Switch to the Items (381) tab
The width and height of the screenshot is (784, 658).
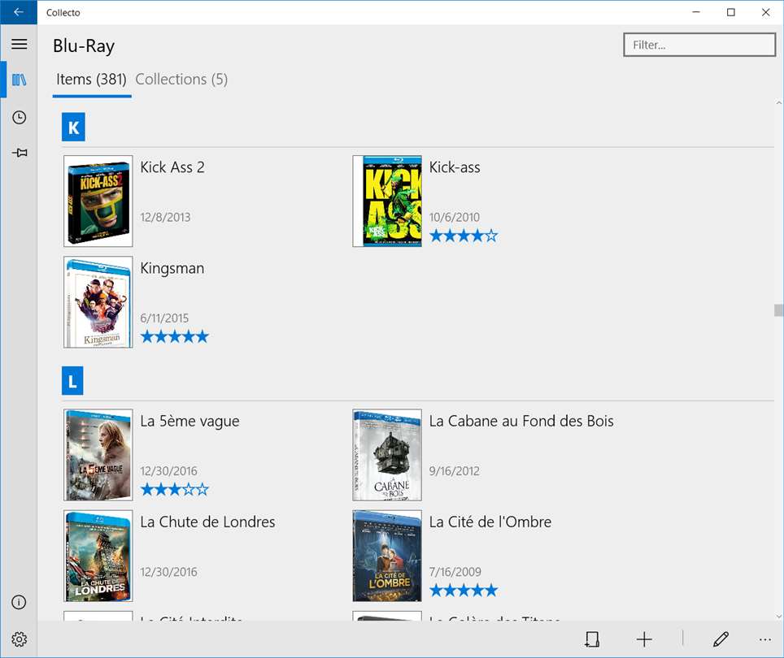pyautogui.click(x=91, y=80)
